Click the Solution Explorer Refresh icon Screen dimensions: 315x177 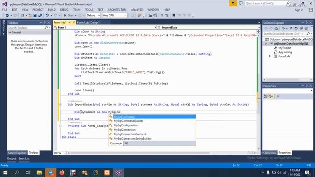[x=296, y=29]
